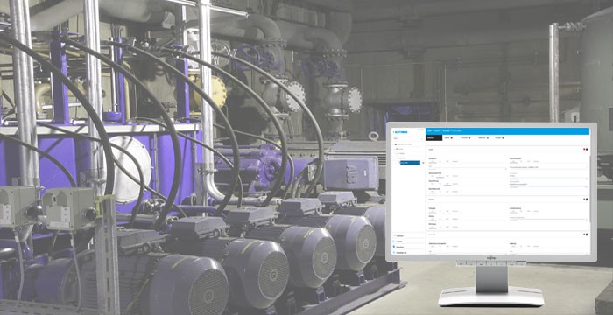Click the red indicator in first section header
613x315 pixels.
tap(584, 150)
